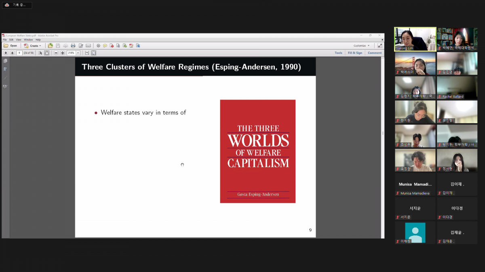Open the Window menu

[x=28, y=40]
